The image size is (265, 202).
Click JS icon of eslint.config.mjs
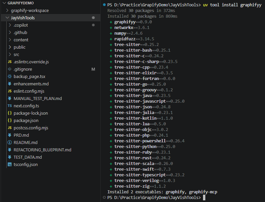[10, 91]
